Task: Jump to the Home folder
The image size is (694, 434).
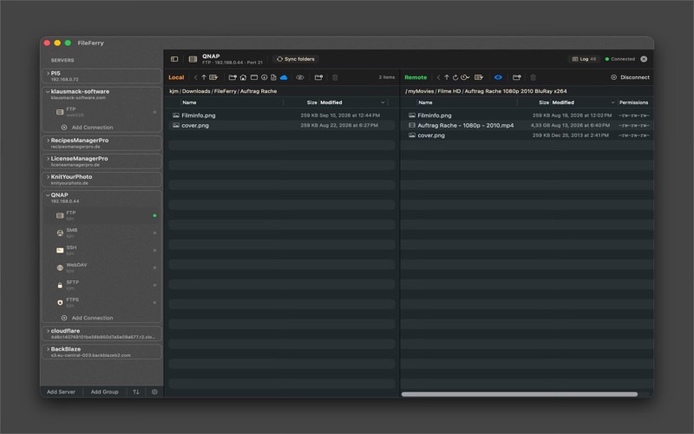Action: point(243,77)
